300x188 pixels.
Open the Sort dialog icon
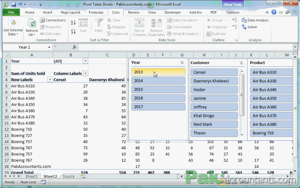coord(83,23)
